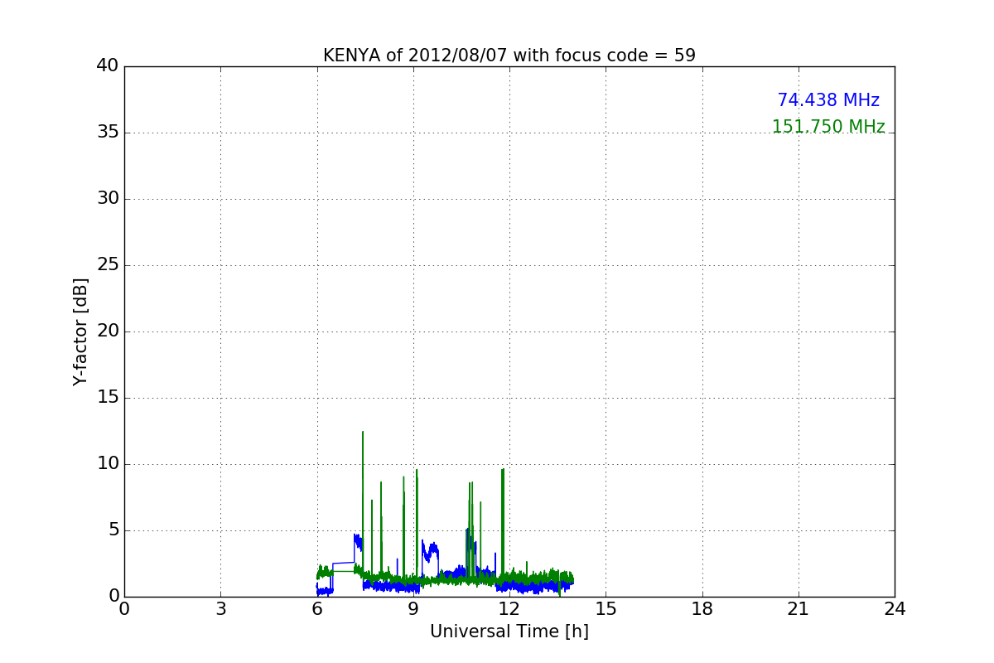Viewport: 994px width, 663px height.
Task: Click the 'Universal Time [h]' axis label
Action: pos(509,632)
